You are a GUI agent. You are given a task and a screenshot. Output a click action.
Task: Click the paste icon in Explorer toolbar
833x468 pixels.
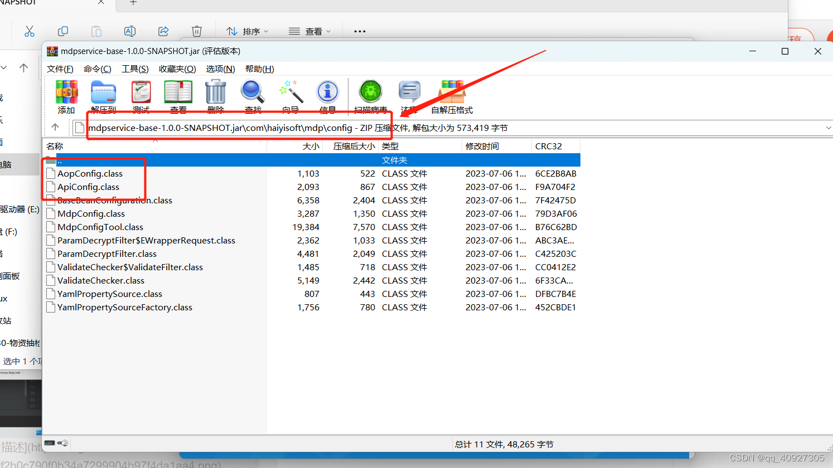(96, 31)
